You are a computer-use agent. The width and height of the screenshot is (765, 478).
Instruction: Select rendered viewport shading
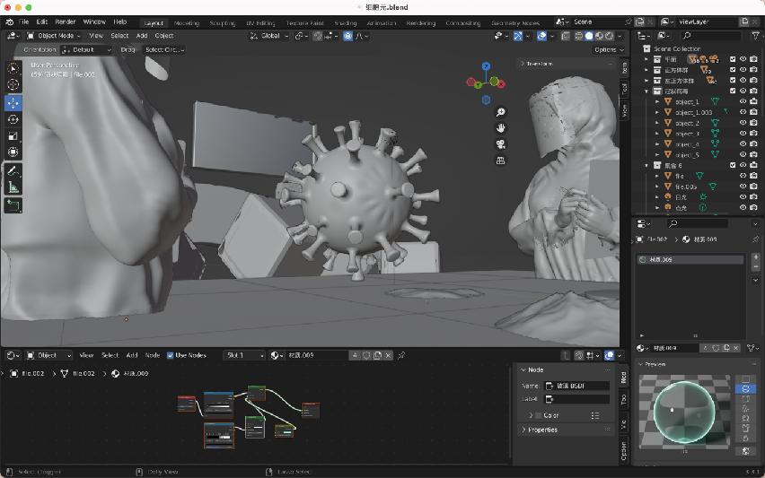610,36
